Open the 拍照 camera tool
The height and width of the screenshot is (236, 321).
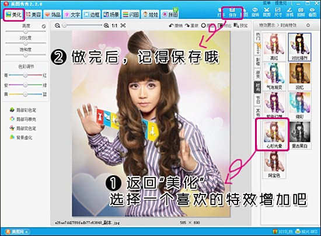(301, 12)
